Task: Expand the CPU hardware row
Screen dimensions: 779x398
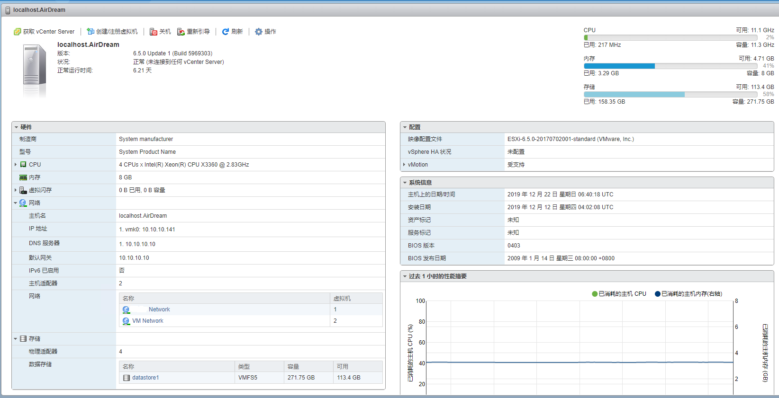Action: pos(16,165)
